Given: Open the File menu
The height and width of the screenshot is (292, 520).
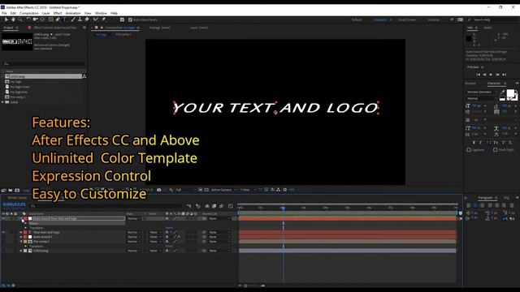Looking at the screenshot, I should (x=4, y=13).
